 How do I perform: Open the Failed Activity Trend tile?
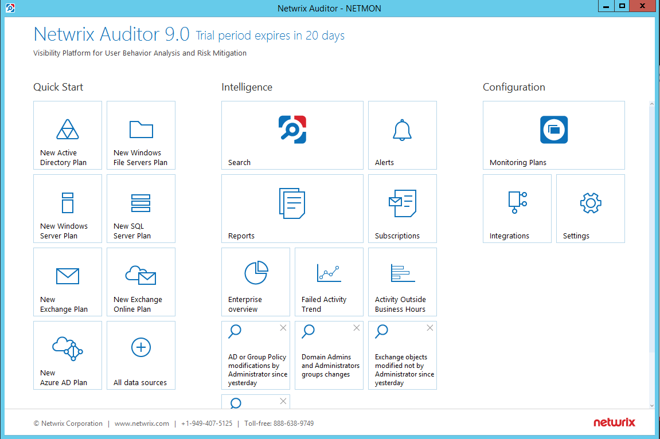tap(329, 282)
